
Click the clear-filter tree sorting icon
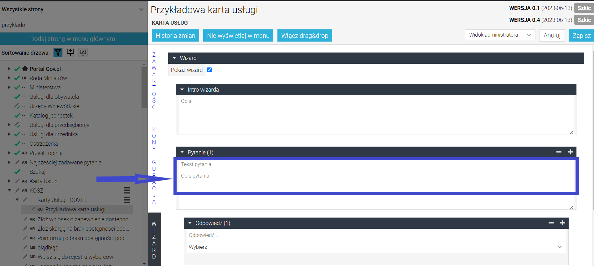pos(58,53)
